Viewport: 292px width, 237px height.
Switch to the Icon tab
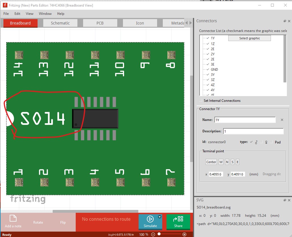tap(140, 23)
